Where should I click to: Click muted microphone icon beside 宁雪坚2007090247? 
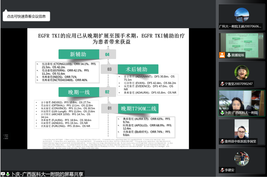(x=222, y=84)
